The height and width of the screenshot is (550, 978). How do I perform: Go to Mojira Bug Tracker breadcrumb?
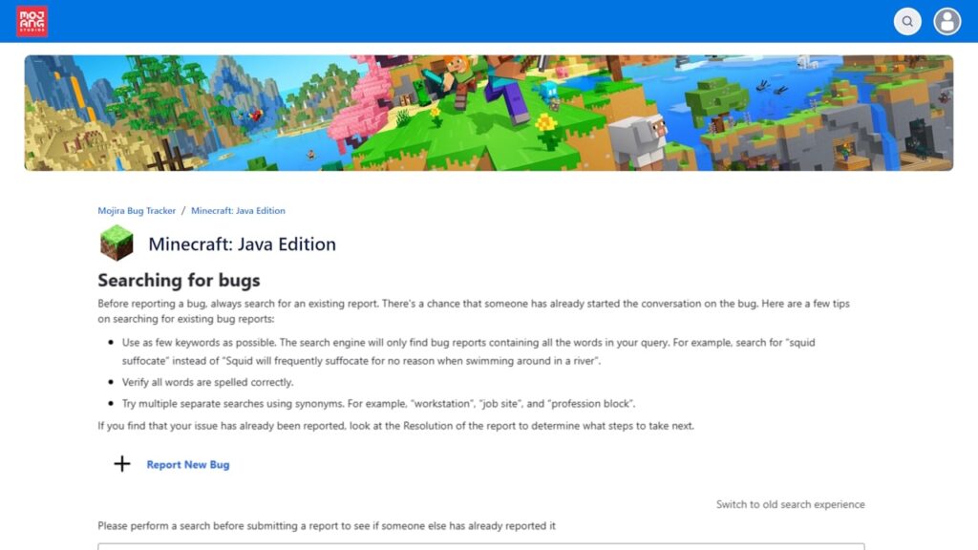tap(137, 211)
